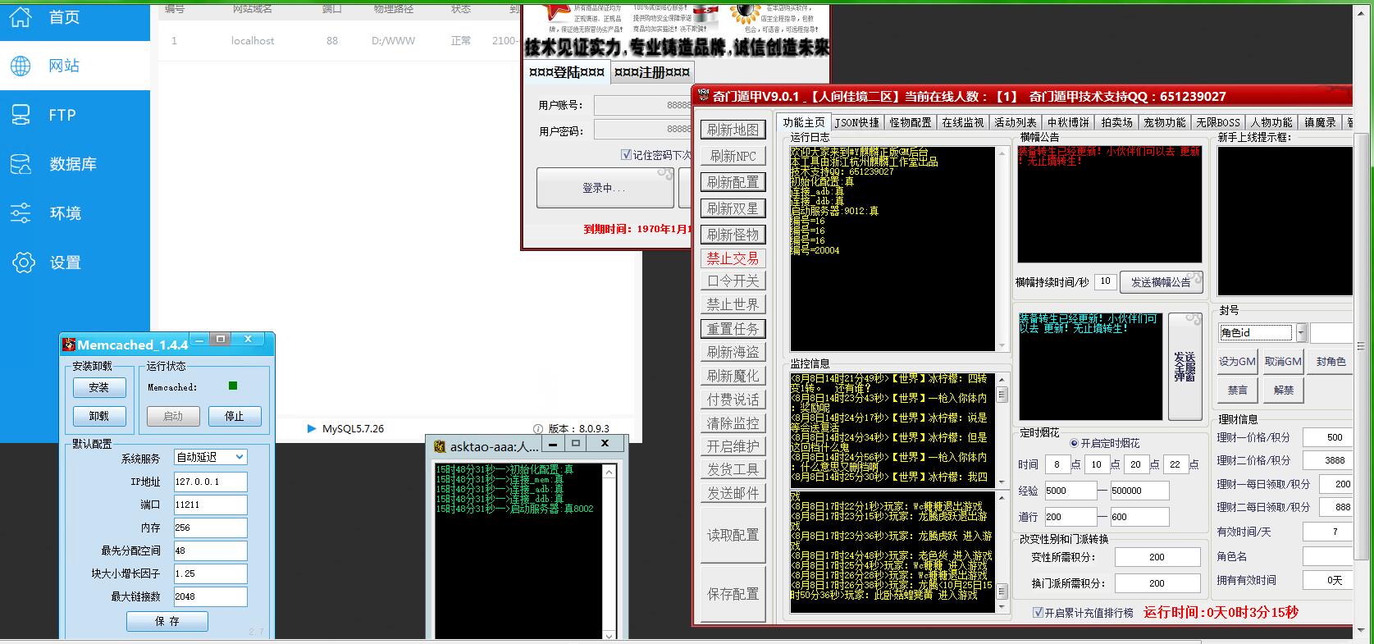
Task: Open the 首页 home icon in sidebar
Action: tap(21, 17)
